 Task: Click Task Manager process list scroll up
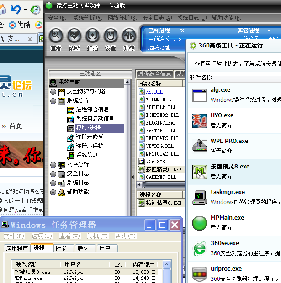166,265
